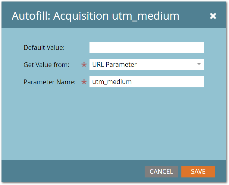The height and width of the screenshot is (185, 229).
Task: Click the Default Value text field
Action: click(x=146, y=47)
